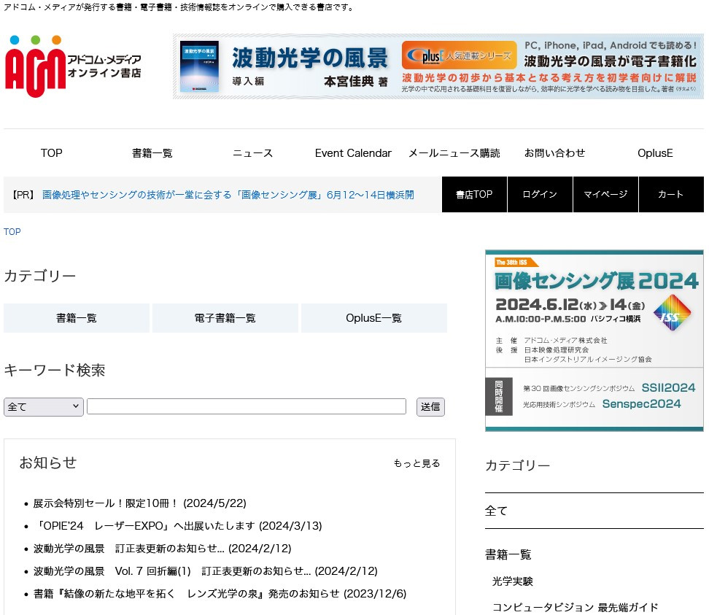This screenshot has height=615, width=709.
Task: Open the 展示会特別セール news item
Action: tap(140, 503)
